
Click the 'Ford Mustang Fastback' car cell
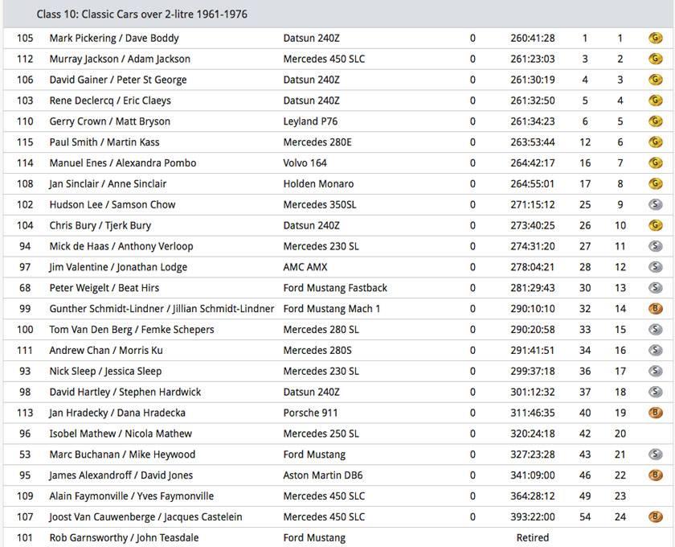pos(335,288)
